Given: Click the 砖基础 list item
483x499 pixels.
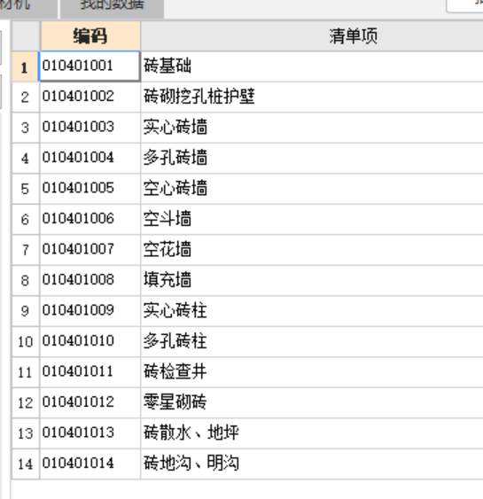Looking at the screenshot, I should pos(312,66).
